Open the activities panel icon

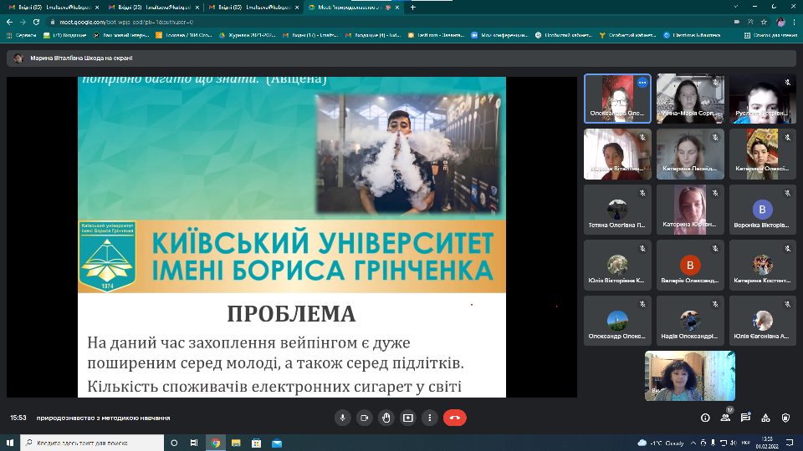765,418
